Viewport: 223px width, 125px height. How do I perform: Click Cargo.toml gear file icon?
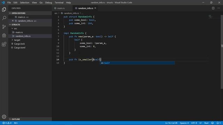pyautogui.click(x=12, y=48)
